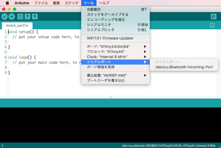Open the ヘルプ menu
This screenshot has width=221, height=148.
(x=104, y=3)
